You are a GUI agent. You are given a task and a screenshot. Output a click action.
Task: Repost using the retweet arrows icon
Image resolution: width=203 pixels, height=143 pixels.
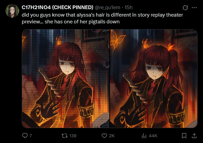[64, 136]
